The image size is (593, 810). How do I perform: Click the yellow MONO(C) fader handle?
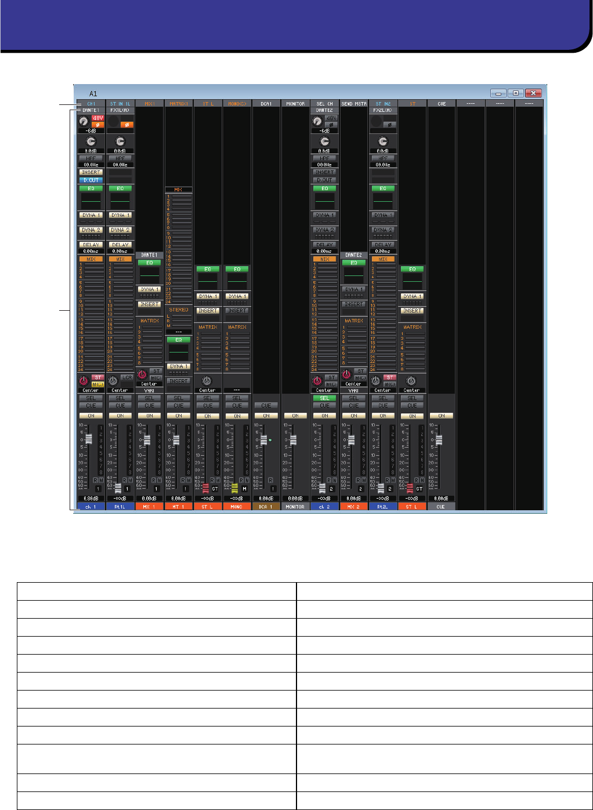(x=234, y=489)
